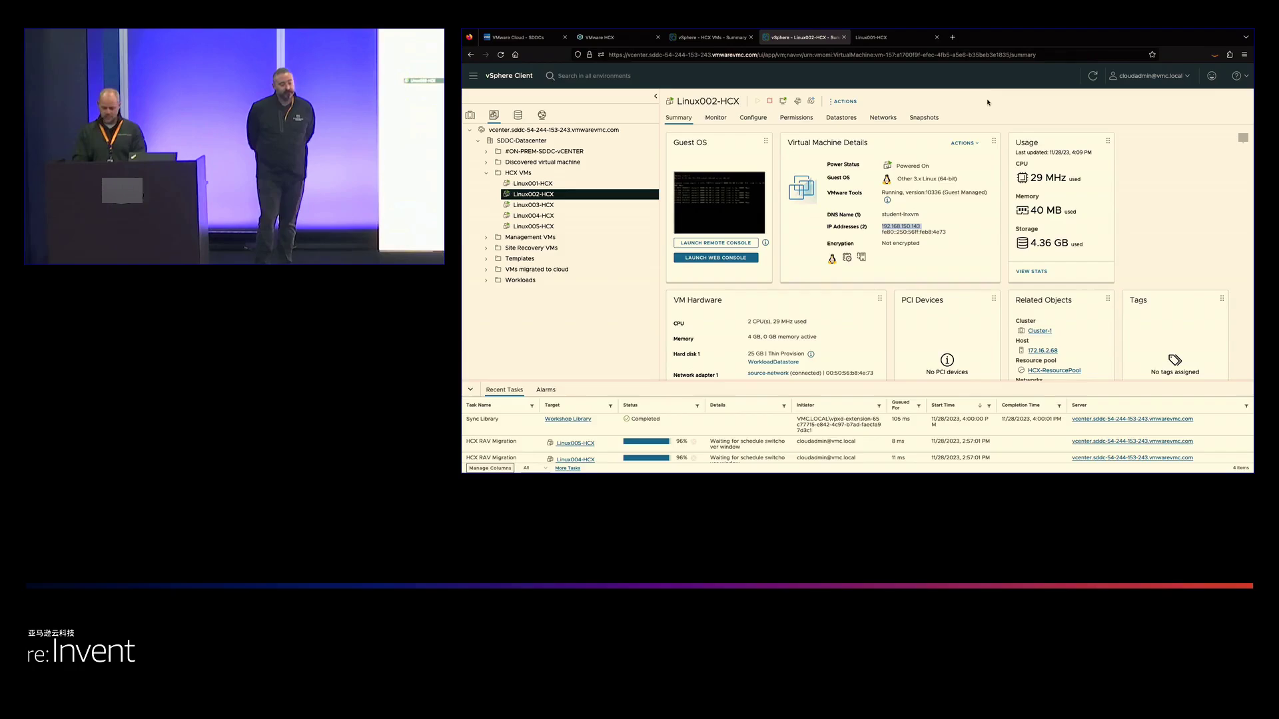Open the Alarms tab
This screenshot has height=719, width=1279.
[546, 390]
